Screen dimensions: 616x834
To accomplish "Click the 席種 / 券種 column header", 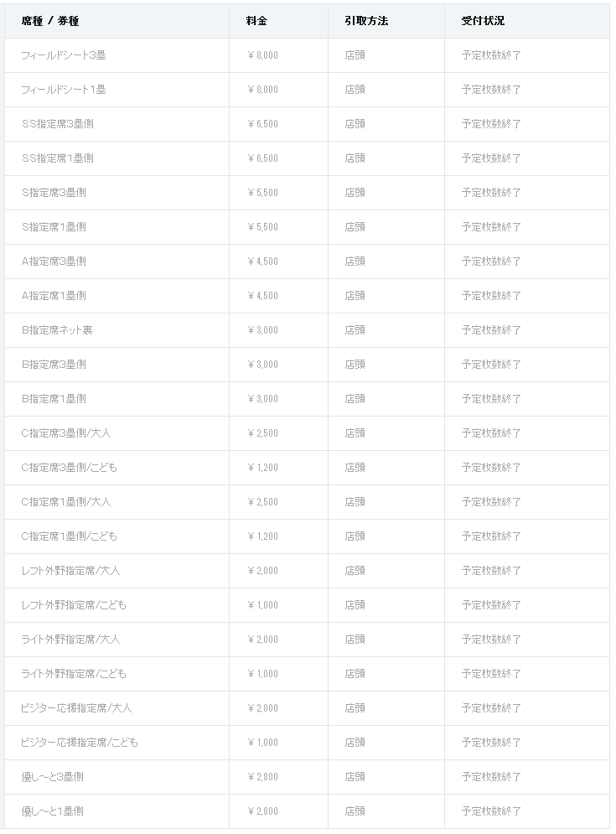I will point(50,21).
